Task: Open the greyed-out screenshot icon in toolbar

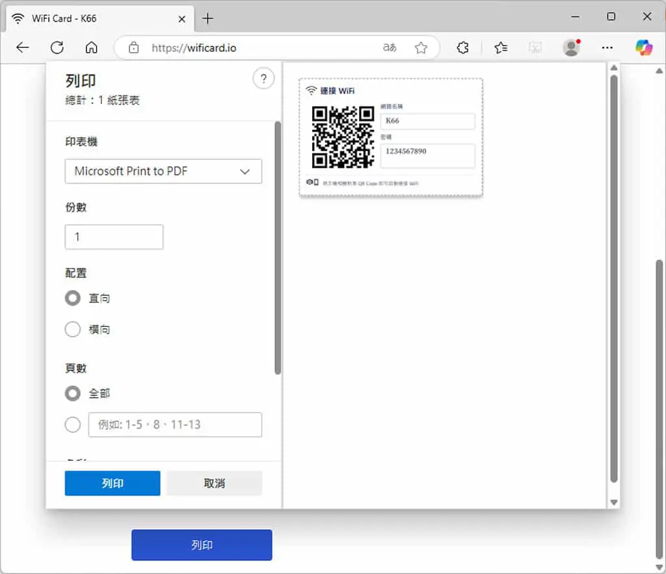Action: tap(535, 47)
